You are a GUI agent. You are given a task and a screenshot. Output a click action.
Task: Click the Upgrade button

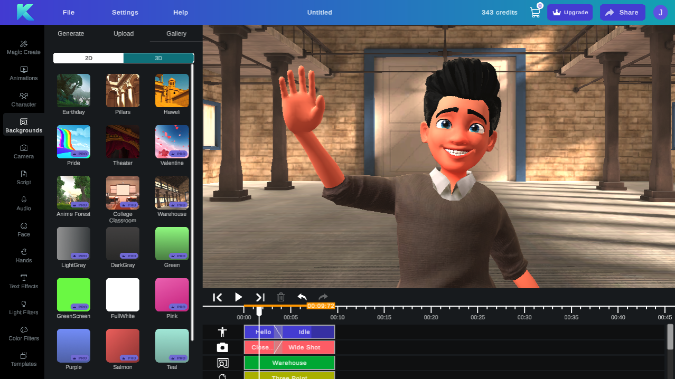click(x=569, y=12)
